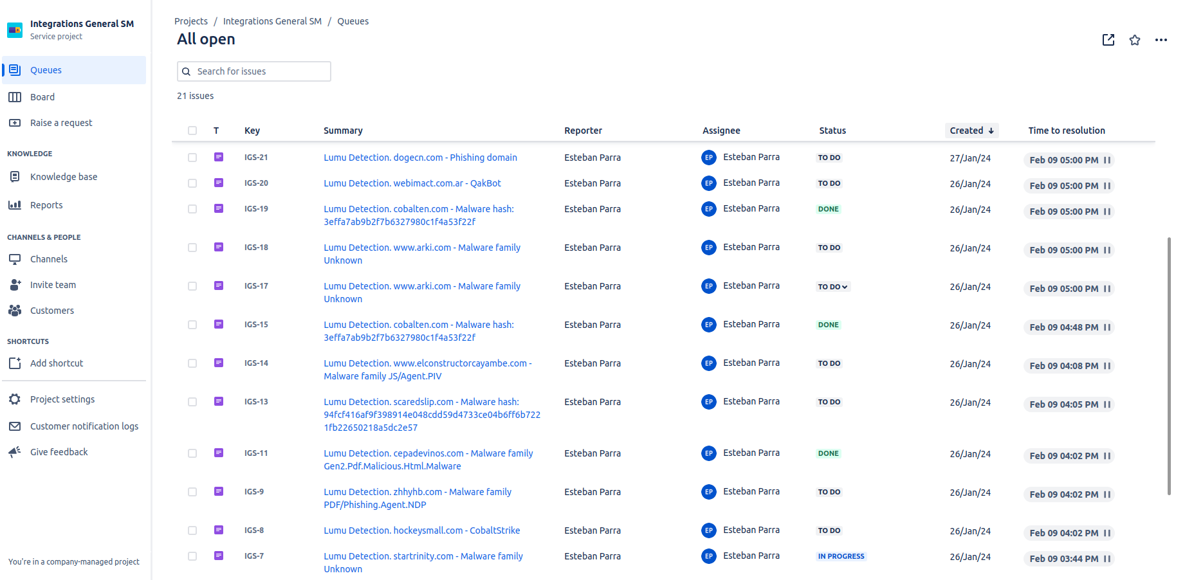
Task: Open Board in the sidebar
Action: [42, 97]
